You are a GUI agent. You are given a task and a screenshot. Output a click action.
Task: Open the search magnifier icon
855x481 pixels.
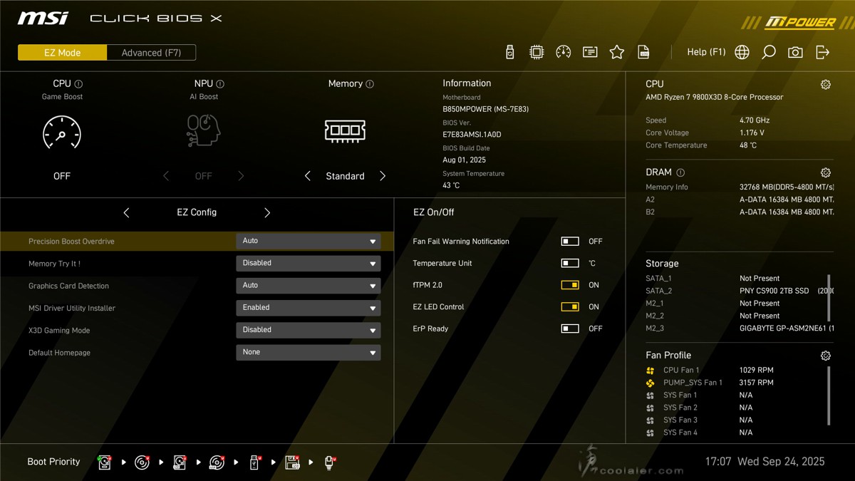pos(769,52)
